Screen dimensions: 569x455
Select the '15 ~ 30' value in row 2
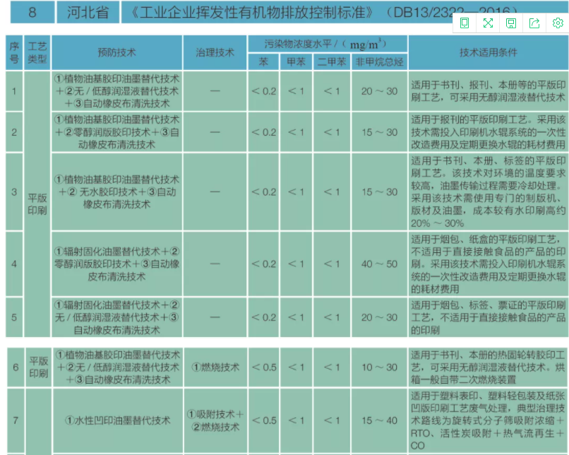click(x=379, y=132)
